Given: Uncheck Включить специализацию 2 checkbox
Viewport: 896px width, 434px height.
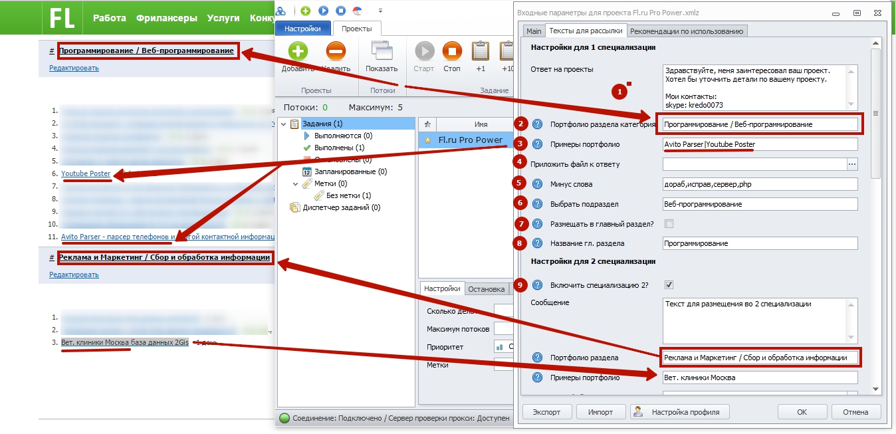Looking at the screenshot, I should point(669,284).
